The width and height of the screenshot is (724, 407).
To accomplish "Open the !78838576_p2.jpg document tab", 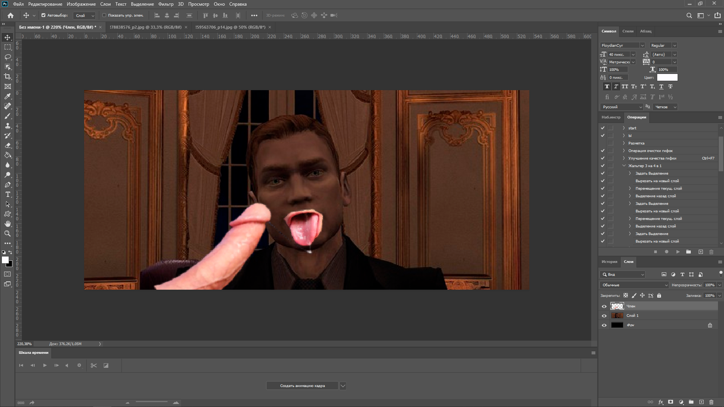I will point(145,27).
